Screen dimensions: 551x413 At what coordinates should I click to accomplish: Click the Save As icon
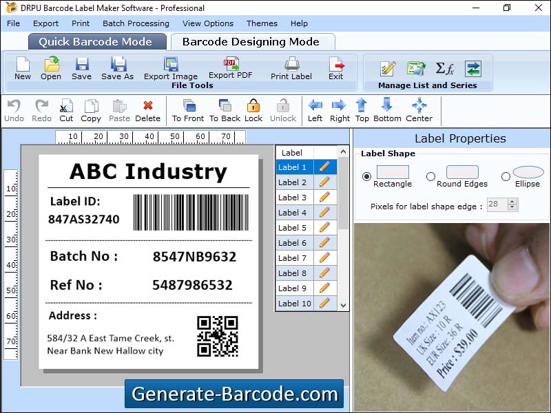point(116,68)
